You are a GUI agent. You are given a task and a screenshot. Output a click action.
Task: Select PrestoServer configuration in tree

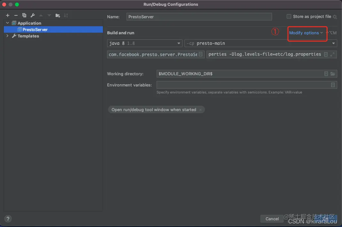click(53, 29)
